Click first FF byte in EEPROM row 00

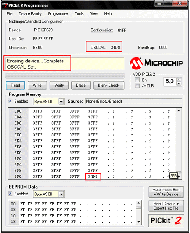[23, 204]
